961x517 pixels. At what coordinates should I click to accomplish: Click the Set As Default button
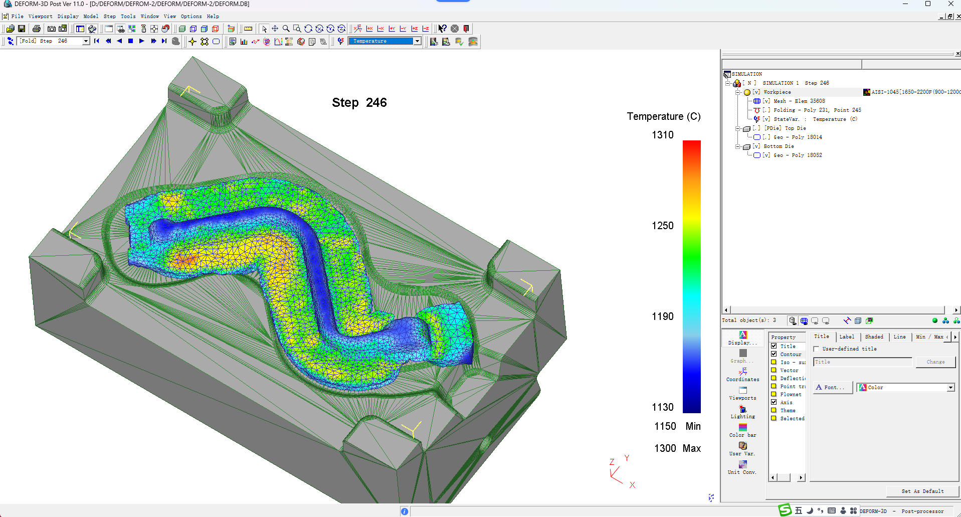[x=922, y=491]
